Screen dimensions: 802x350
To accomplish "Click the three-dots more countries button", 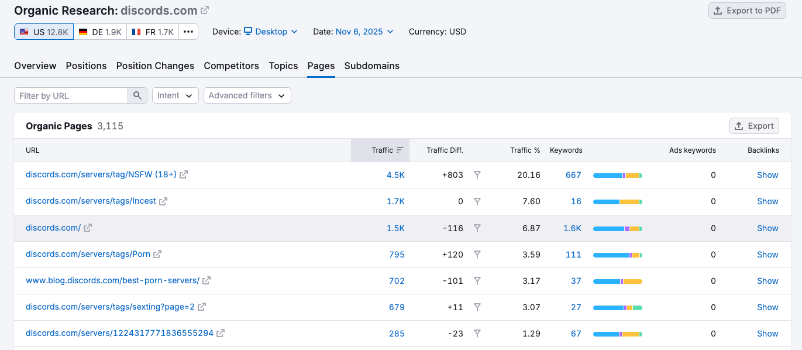I will point(188,32).
